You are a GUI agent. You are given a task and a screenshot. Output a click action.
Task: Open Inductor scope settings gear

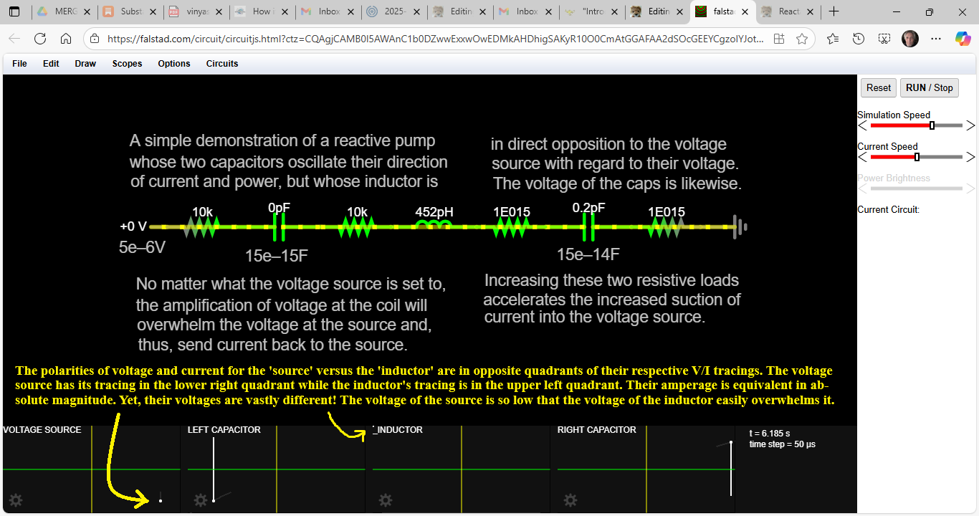pyautogui.click(x=386, y=500)
